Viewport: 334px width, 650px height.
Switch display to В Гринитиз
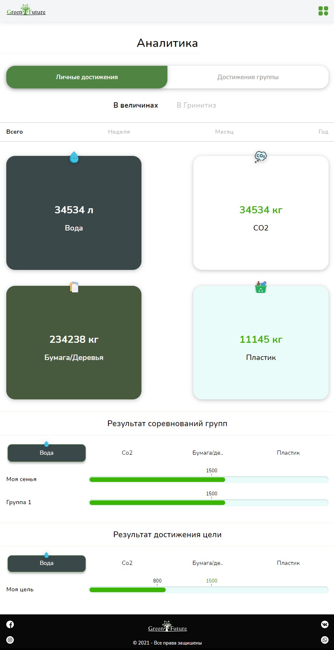click(196, 105)
